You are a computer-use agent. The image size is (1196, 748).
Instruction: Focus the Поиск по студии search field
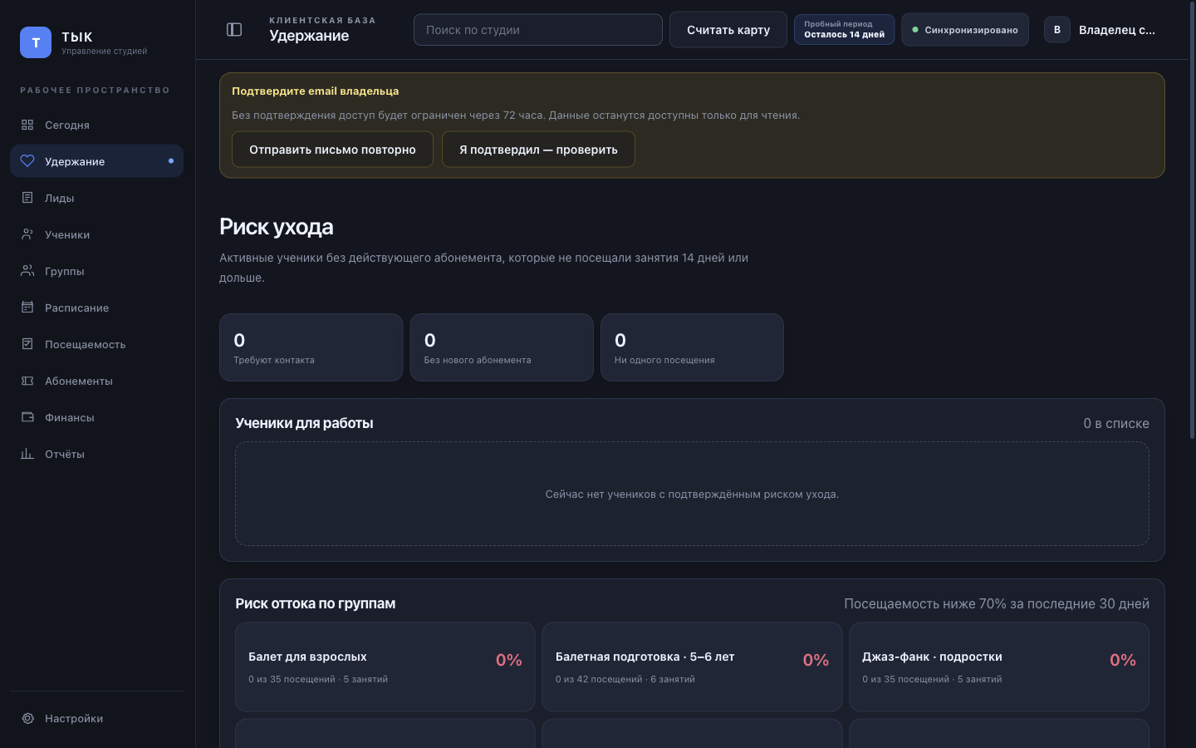538,30
